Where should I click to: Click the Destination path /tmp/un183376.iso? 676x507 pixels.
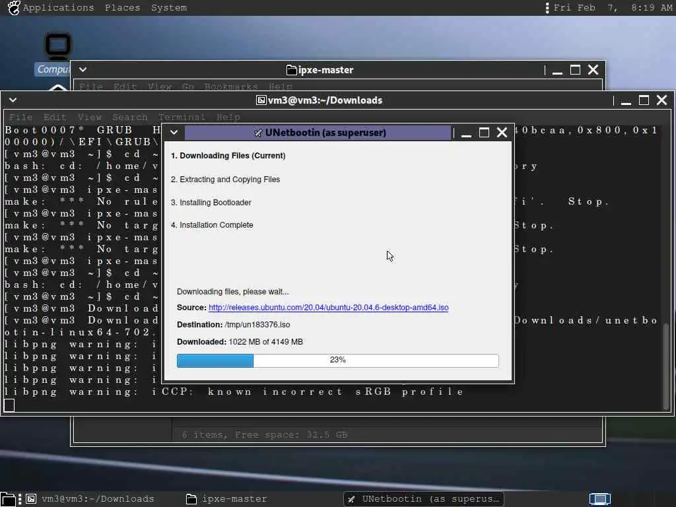click(x=257, y=325)
